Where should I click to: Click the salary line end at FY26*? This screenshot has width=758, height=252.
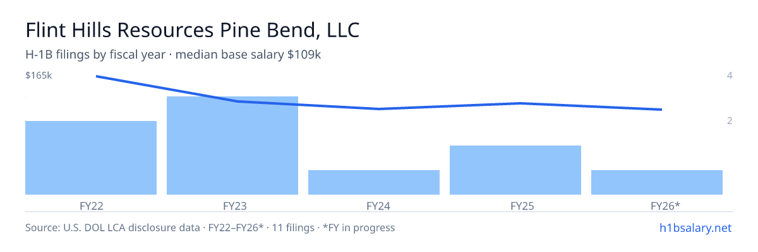(x=661, y=110)
